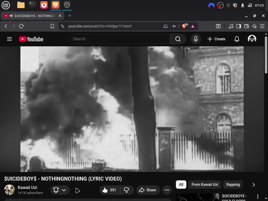Reload the YouTube page
The image size is (268, 201).
[x=21, y=26]
